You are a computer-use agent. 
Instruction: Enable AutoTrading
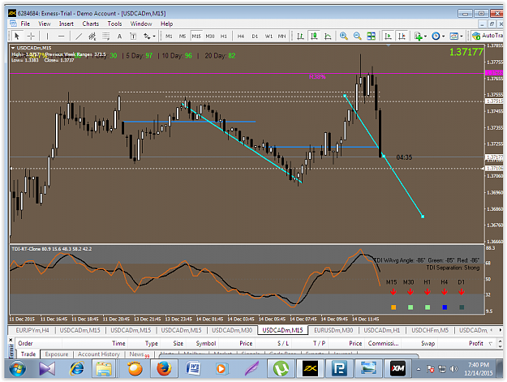coord(488,36)
